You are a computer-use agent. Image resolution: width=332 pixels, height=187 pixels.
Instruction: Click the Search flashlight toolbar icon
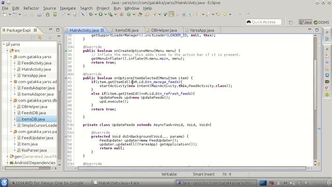tap(155, 15)
